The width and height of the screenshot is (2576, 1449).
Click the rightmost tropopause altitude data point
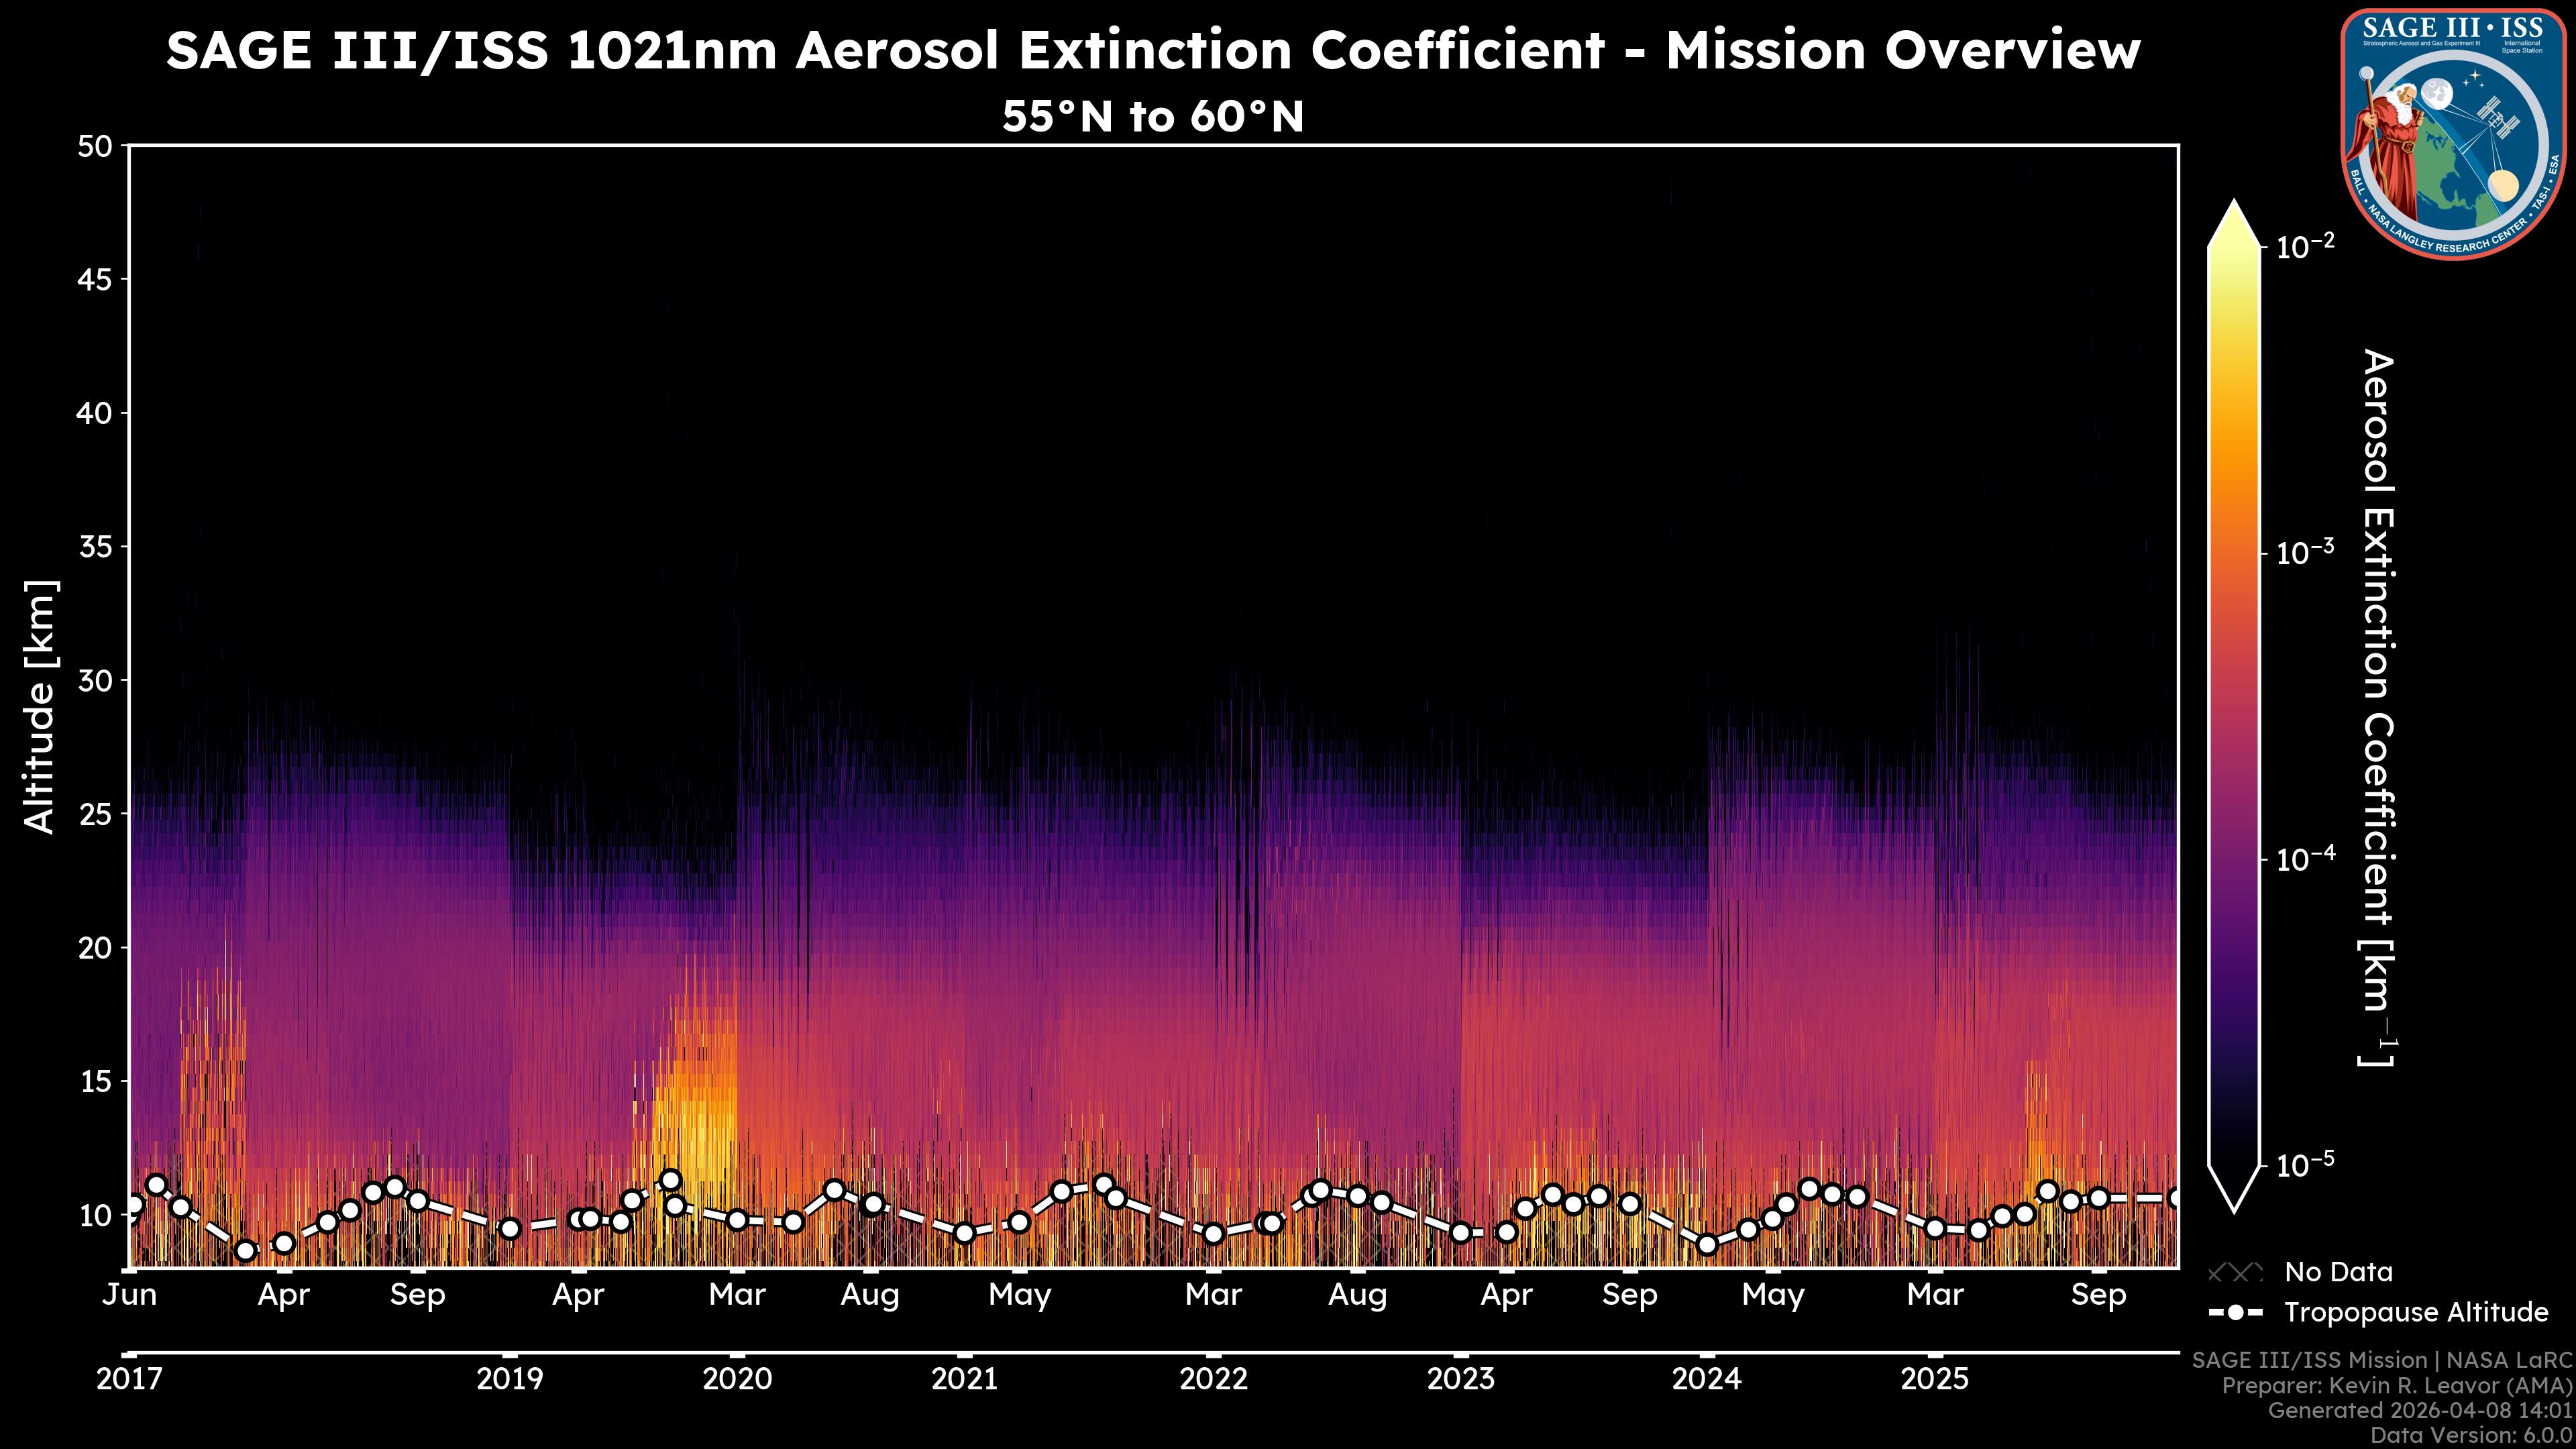pyautogui.click(x=2176, y=1197)
